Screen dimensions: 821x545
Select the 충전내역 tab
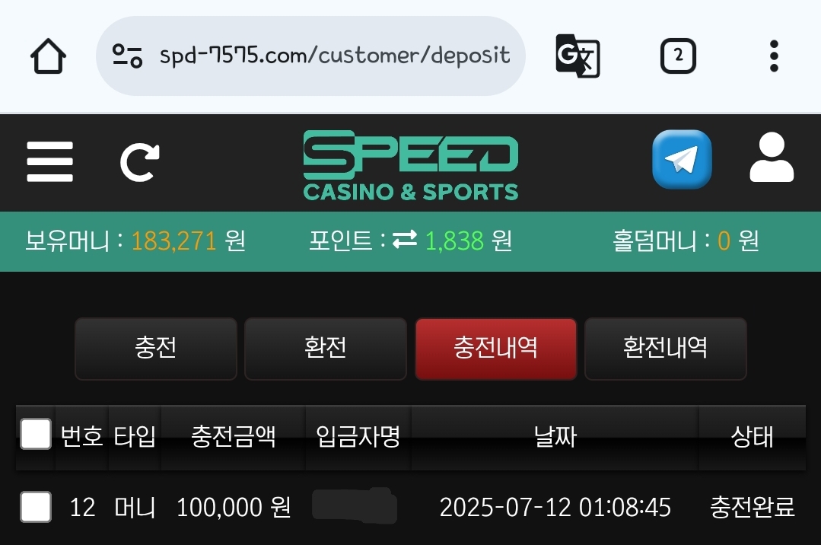coord(496,349)
